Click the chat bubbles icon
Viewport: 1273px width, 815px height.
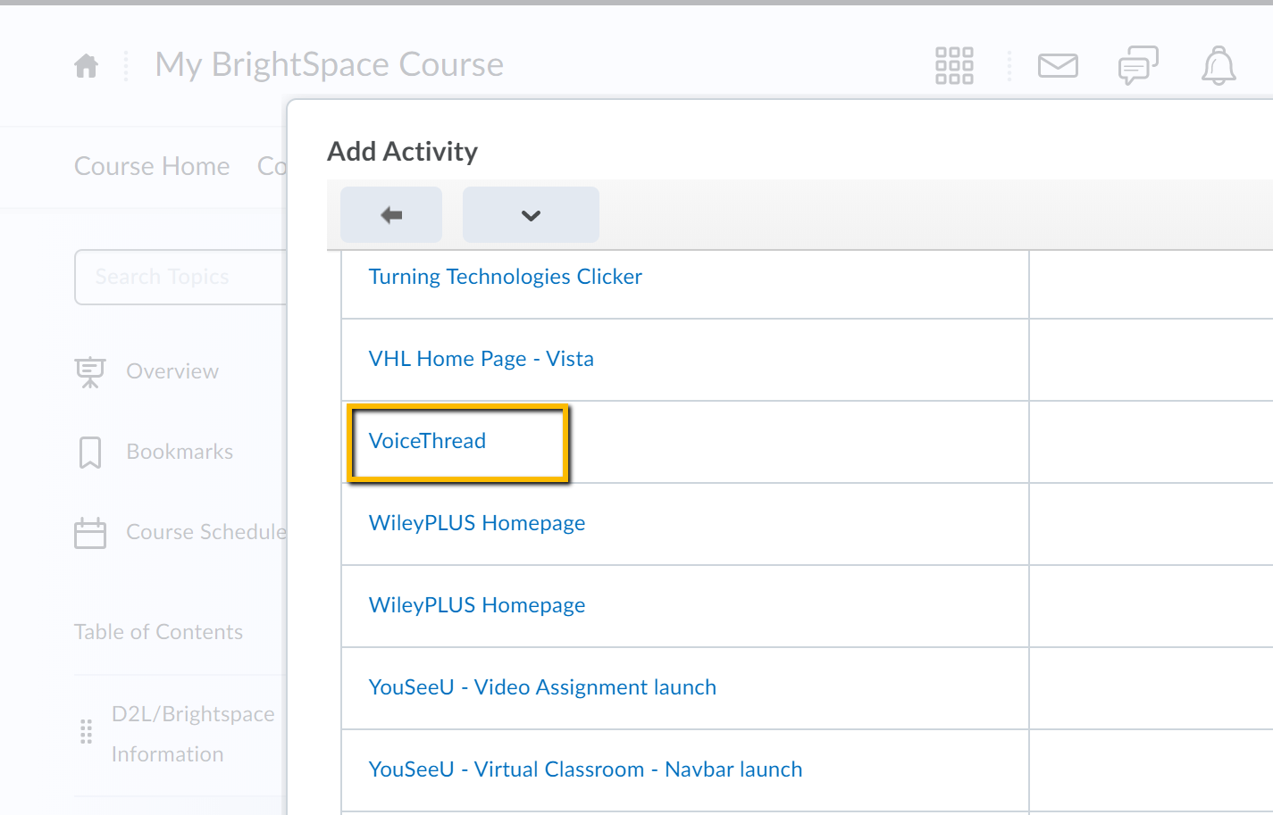[x=1136, y=65]
